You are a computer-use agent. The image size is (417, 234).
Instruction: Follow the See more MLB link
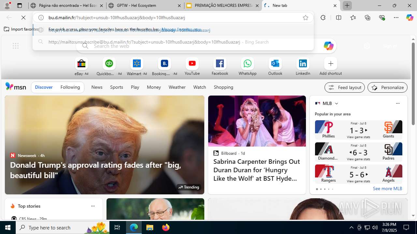(x=387, y=188)
